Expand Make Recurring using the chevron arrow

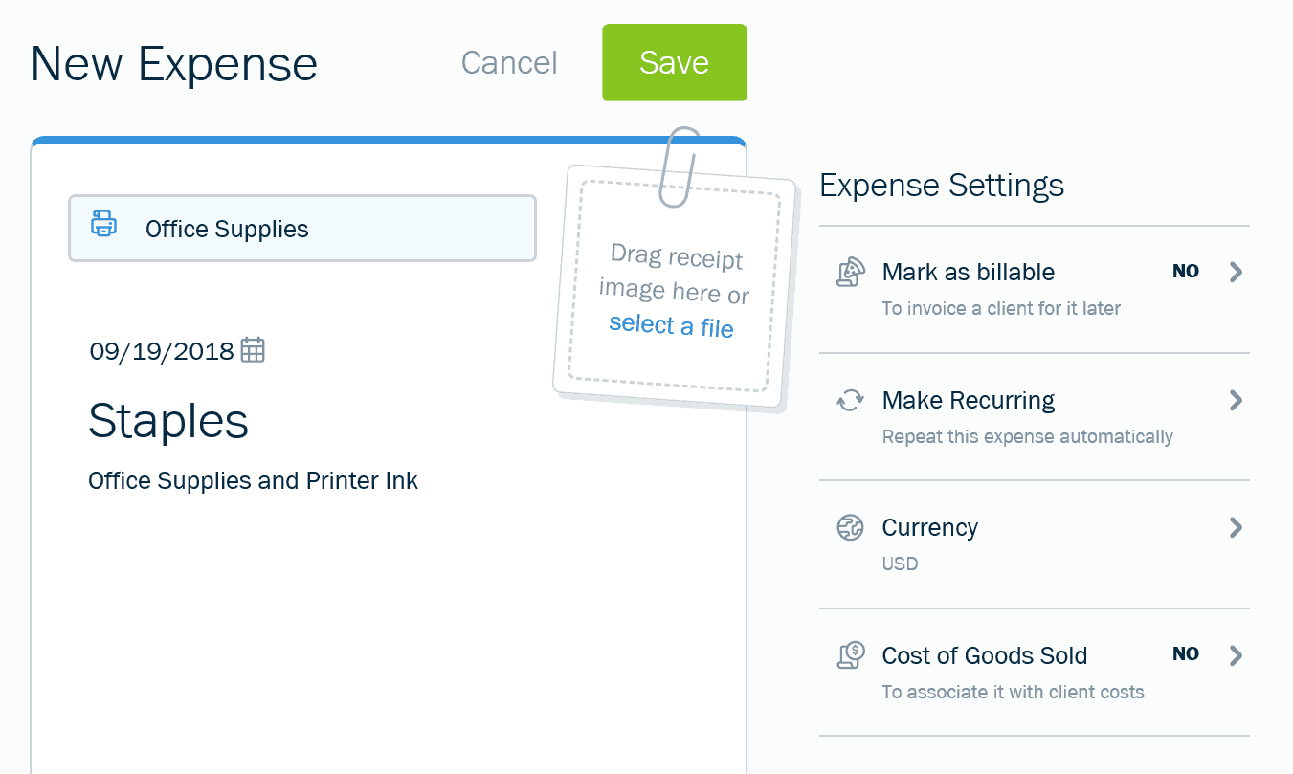(x=1236, y=400)
